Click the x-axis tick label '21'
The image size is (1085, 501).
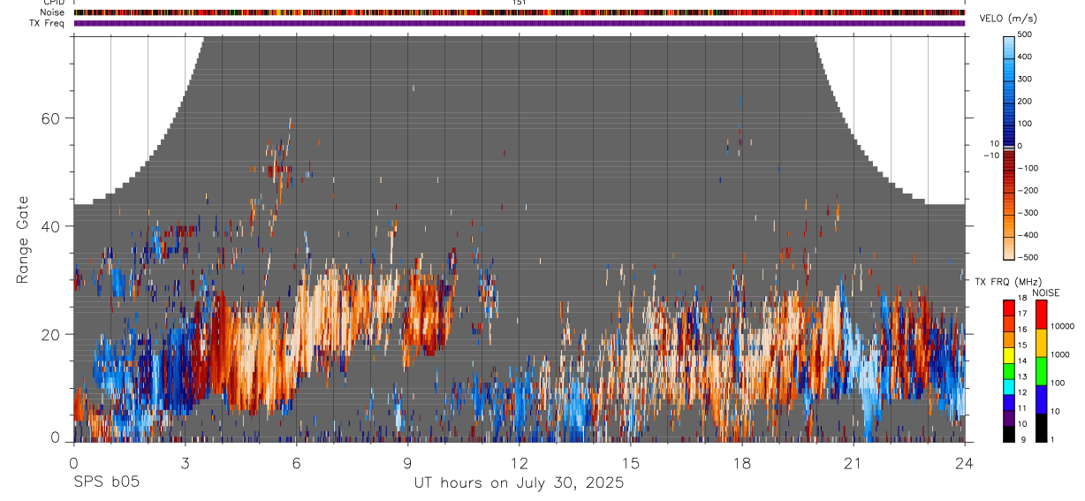853,462
